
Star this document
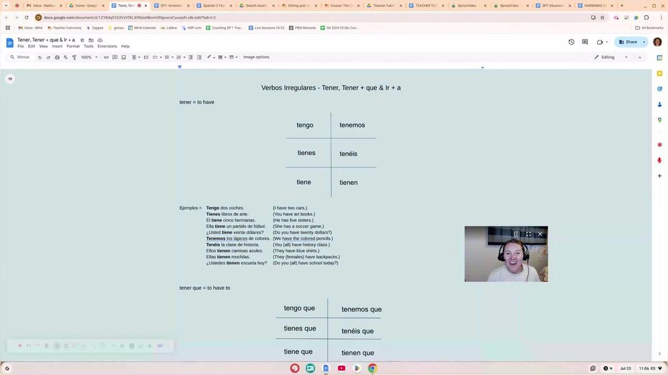pyautogui.click(x=82, y=40)
